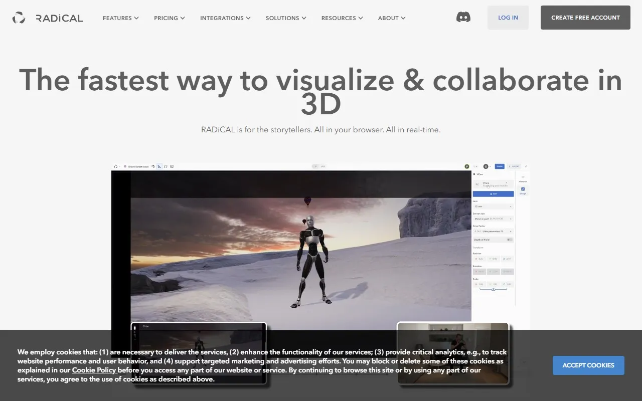Click the RADiCAL logo icon
Screen dimensions: 642x401
tap(19, 18)
